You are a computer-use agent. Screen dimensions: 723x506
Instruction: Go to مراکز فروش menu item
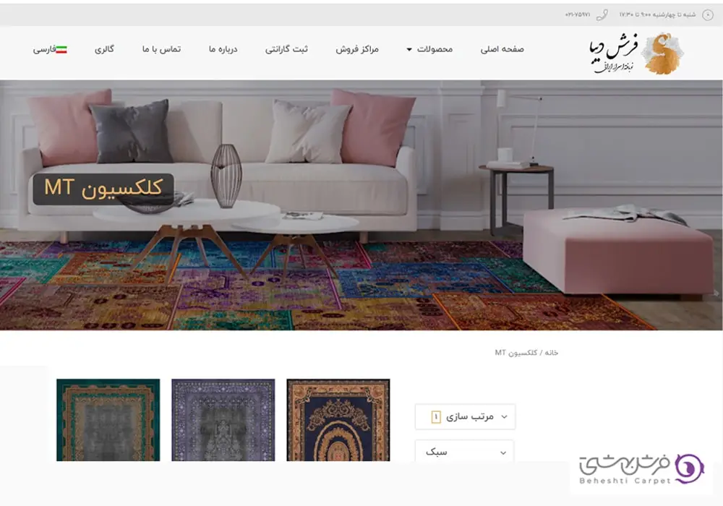tap(357, 49)
